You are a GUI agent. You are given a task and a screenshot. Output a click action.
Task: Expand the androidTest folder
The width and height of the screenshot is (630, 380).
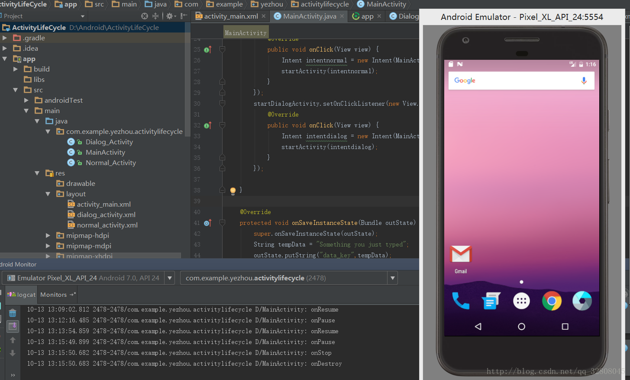pos(26,100)
